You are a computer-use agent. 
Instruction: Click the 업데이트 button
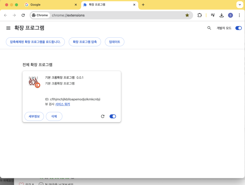[115, 42]
